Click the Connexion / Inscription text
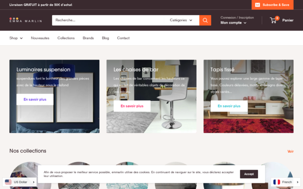Viewport: 303px width, 189px height. (237, 17)
